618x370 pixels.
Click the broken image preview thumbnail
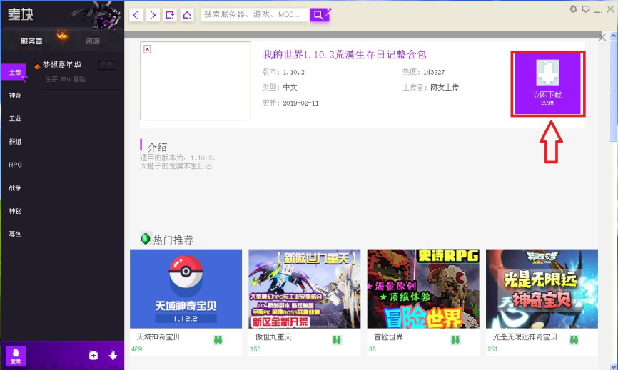click(x=196, y=81)
